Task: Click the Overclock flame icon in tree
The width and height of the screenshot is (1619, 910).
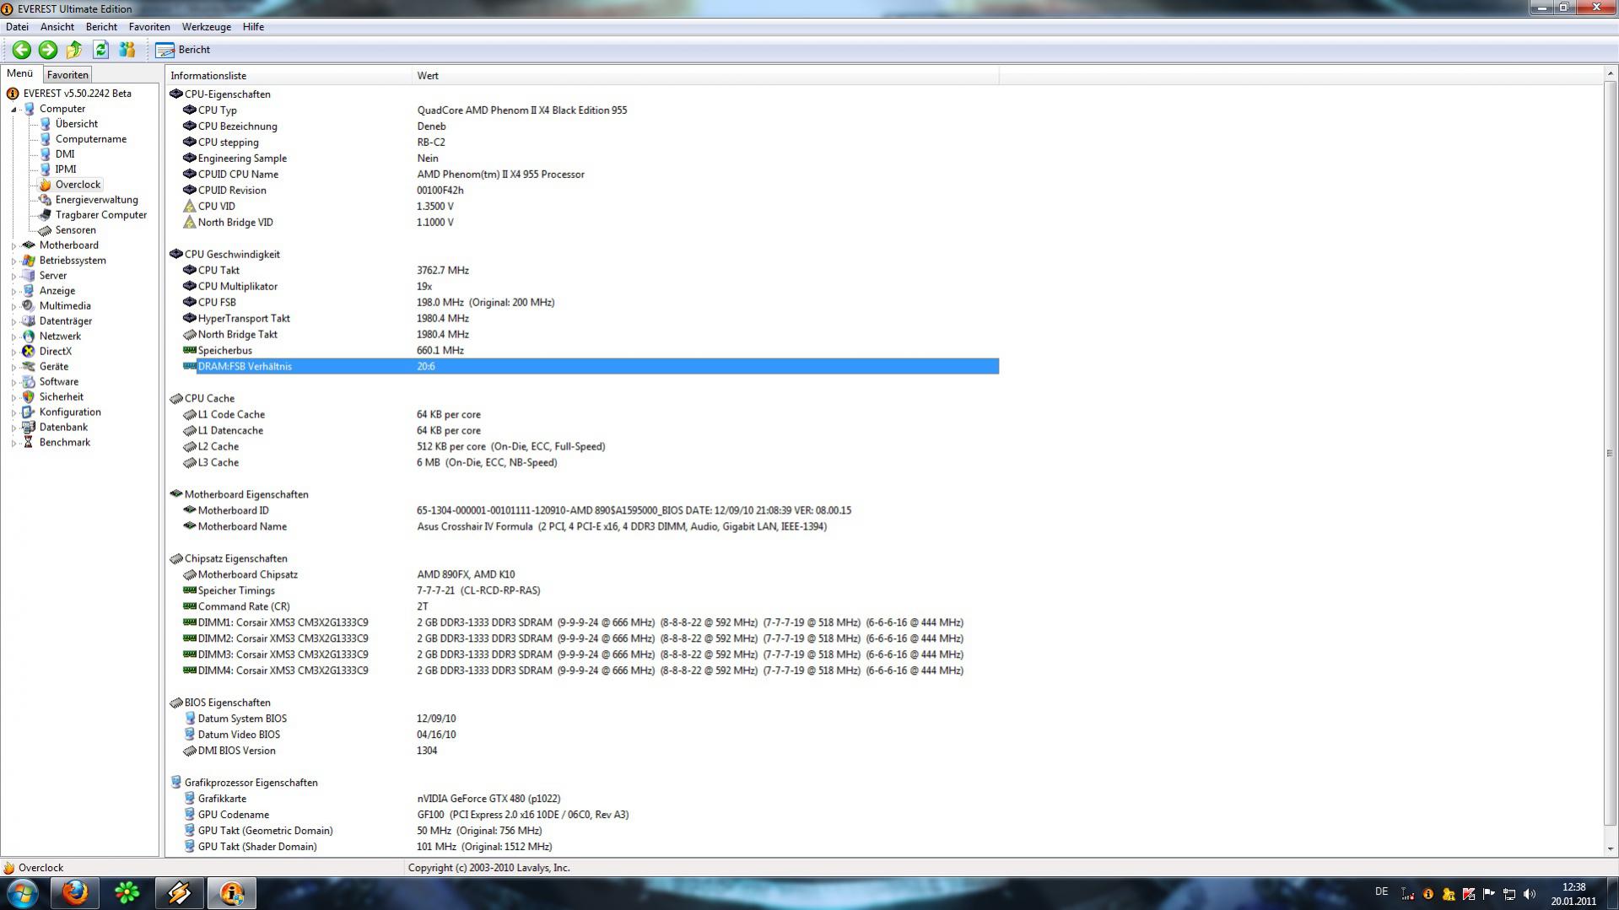Action: 46,185
